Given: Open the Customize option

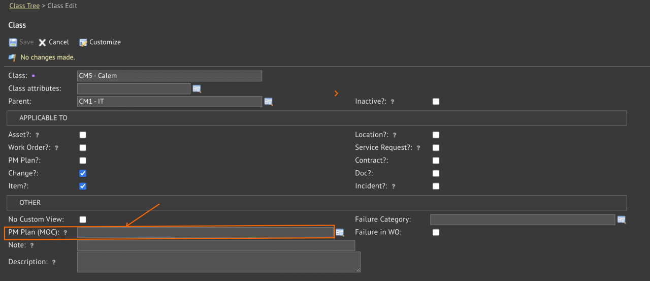Looking at the screenshot, I should [x=100, y=42].
